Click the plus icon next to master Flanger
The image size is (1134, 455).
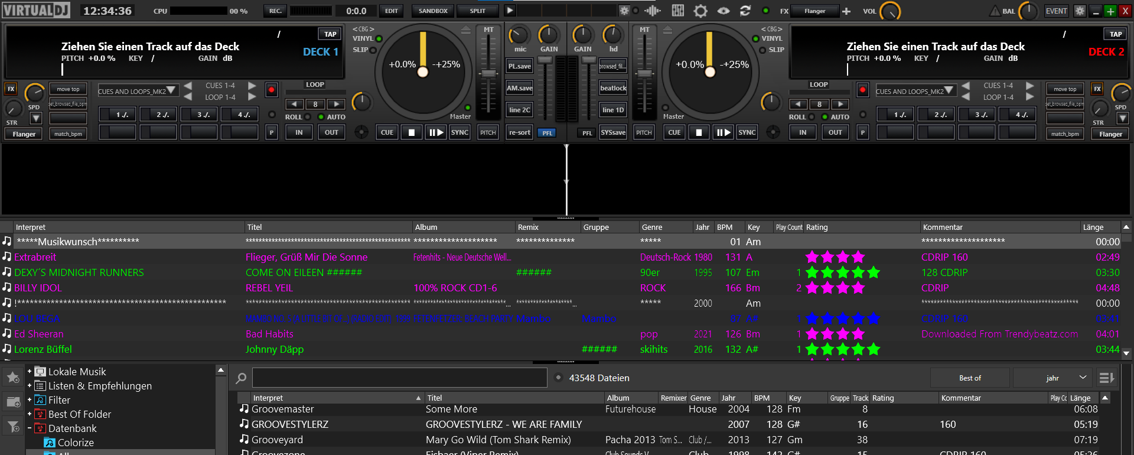click(846, 11)
